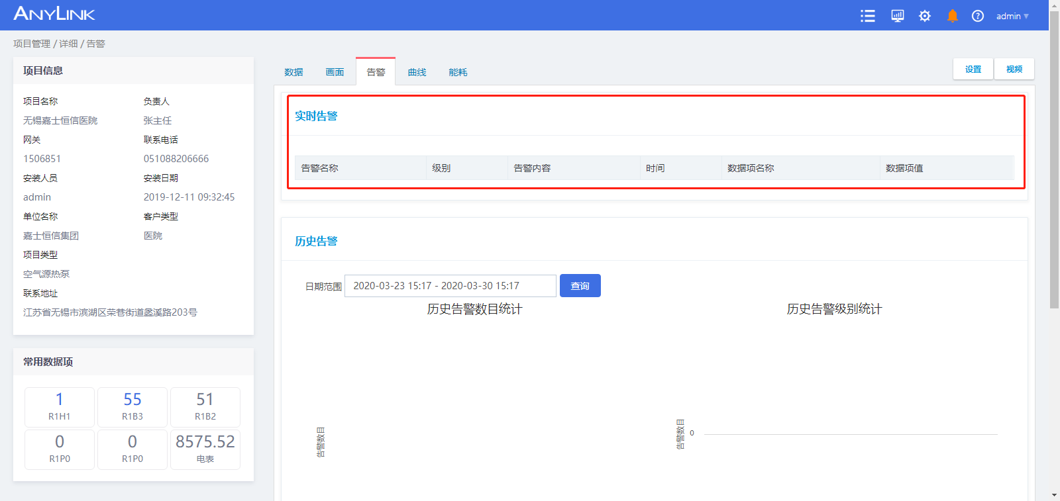Click the 实时告警 section title
Image resolution: width=1060 pixels, height=501 pixels.
316,116
